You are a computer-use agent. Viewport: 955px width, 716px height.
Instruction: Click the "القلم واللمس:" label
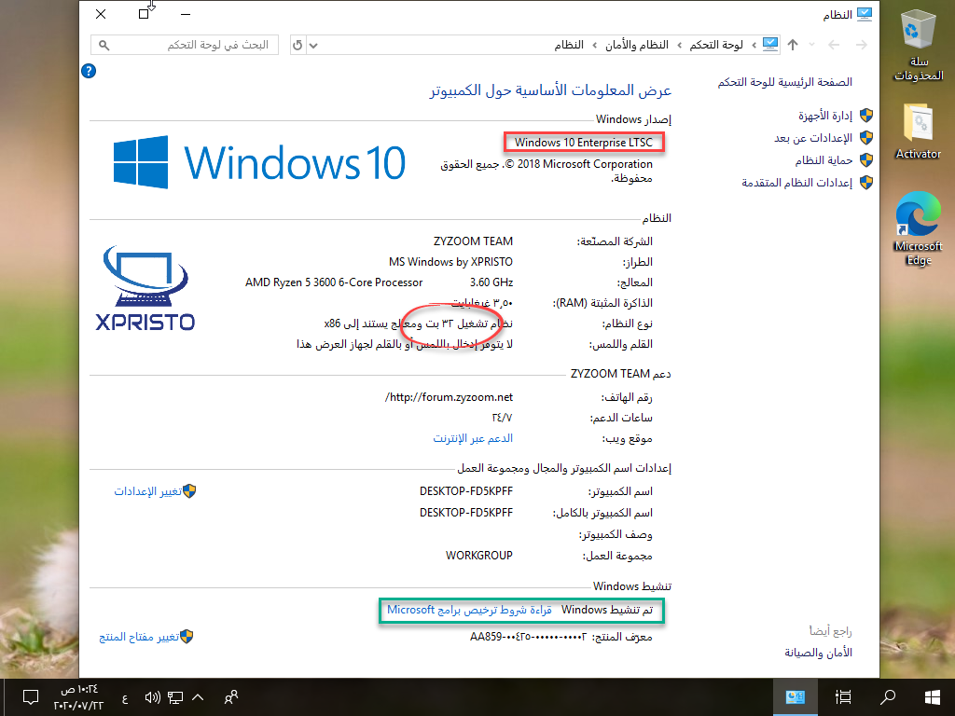tap(620, 345)
